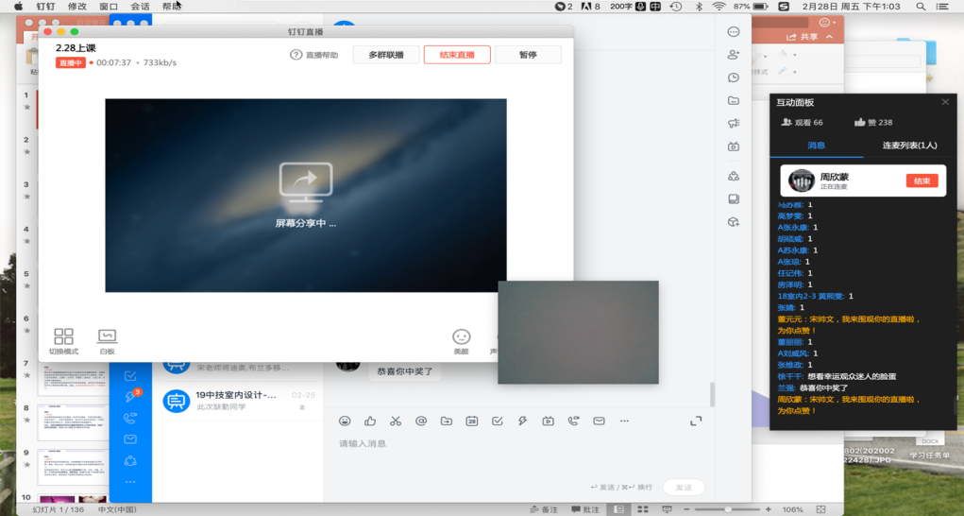The height and width of the screenshot is (516, 964).
Task: Open more options in chat toolbar
Action: click(624, 421)
